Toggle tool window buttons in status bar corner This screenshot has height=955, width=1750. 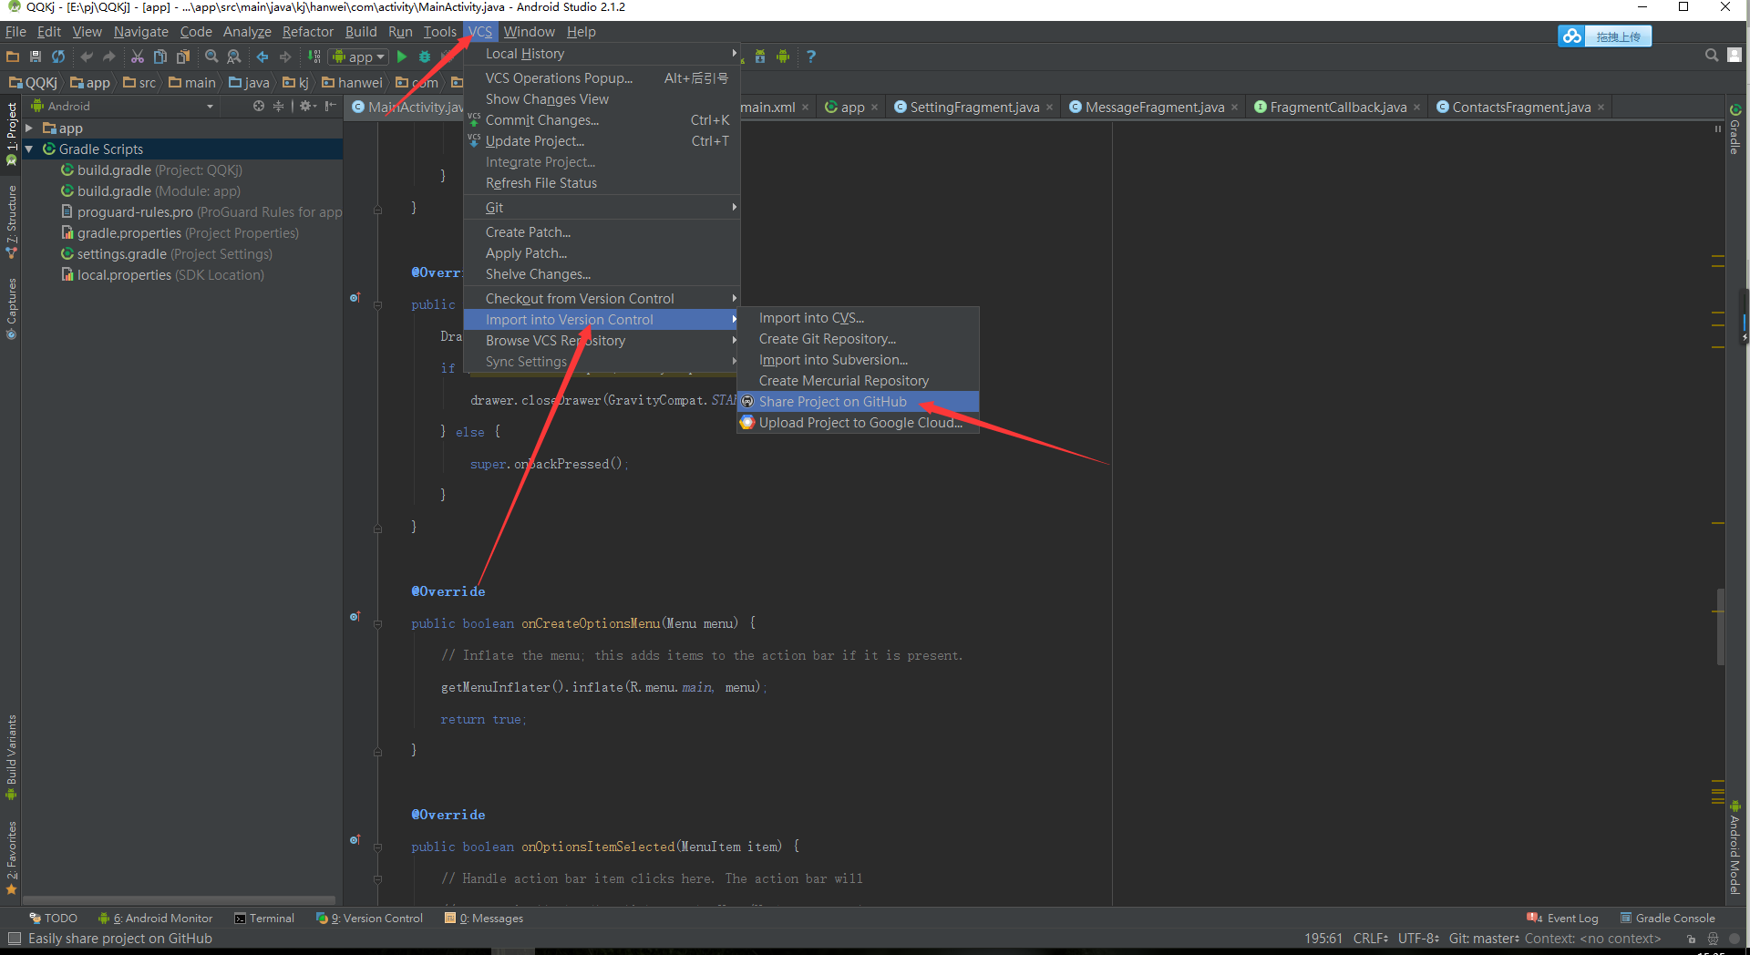coord(14,939)
